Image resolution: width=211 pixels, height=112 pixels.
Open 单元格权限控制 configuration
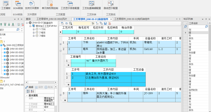pos(50,5)
